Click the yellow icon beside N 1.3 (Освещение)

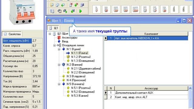click(x=68, y=61)
